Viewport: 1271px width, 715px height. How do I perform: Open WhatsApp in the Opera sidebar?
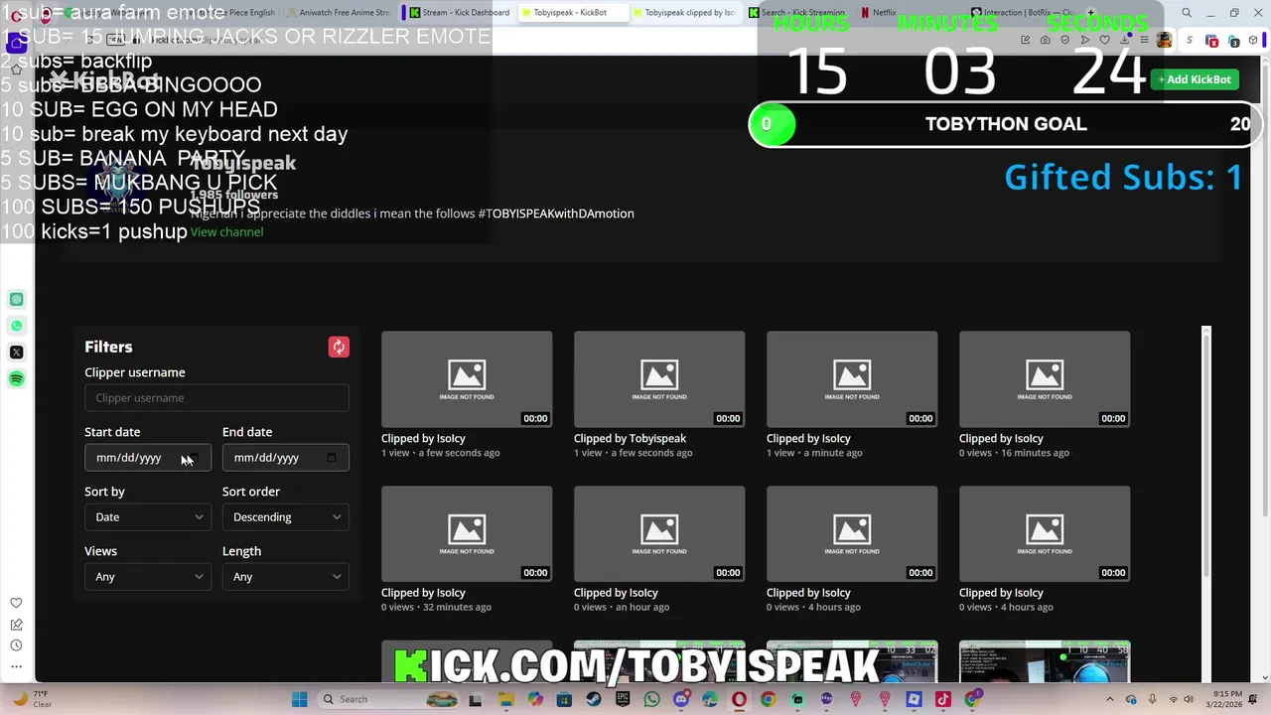pyautogui.click(x=16, y=326)
